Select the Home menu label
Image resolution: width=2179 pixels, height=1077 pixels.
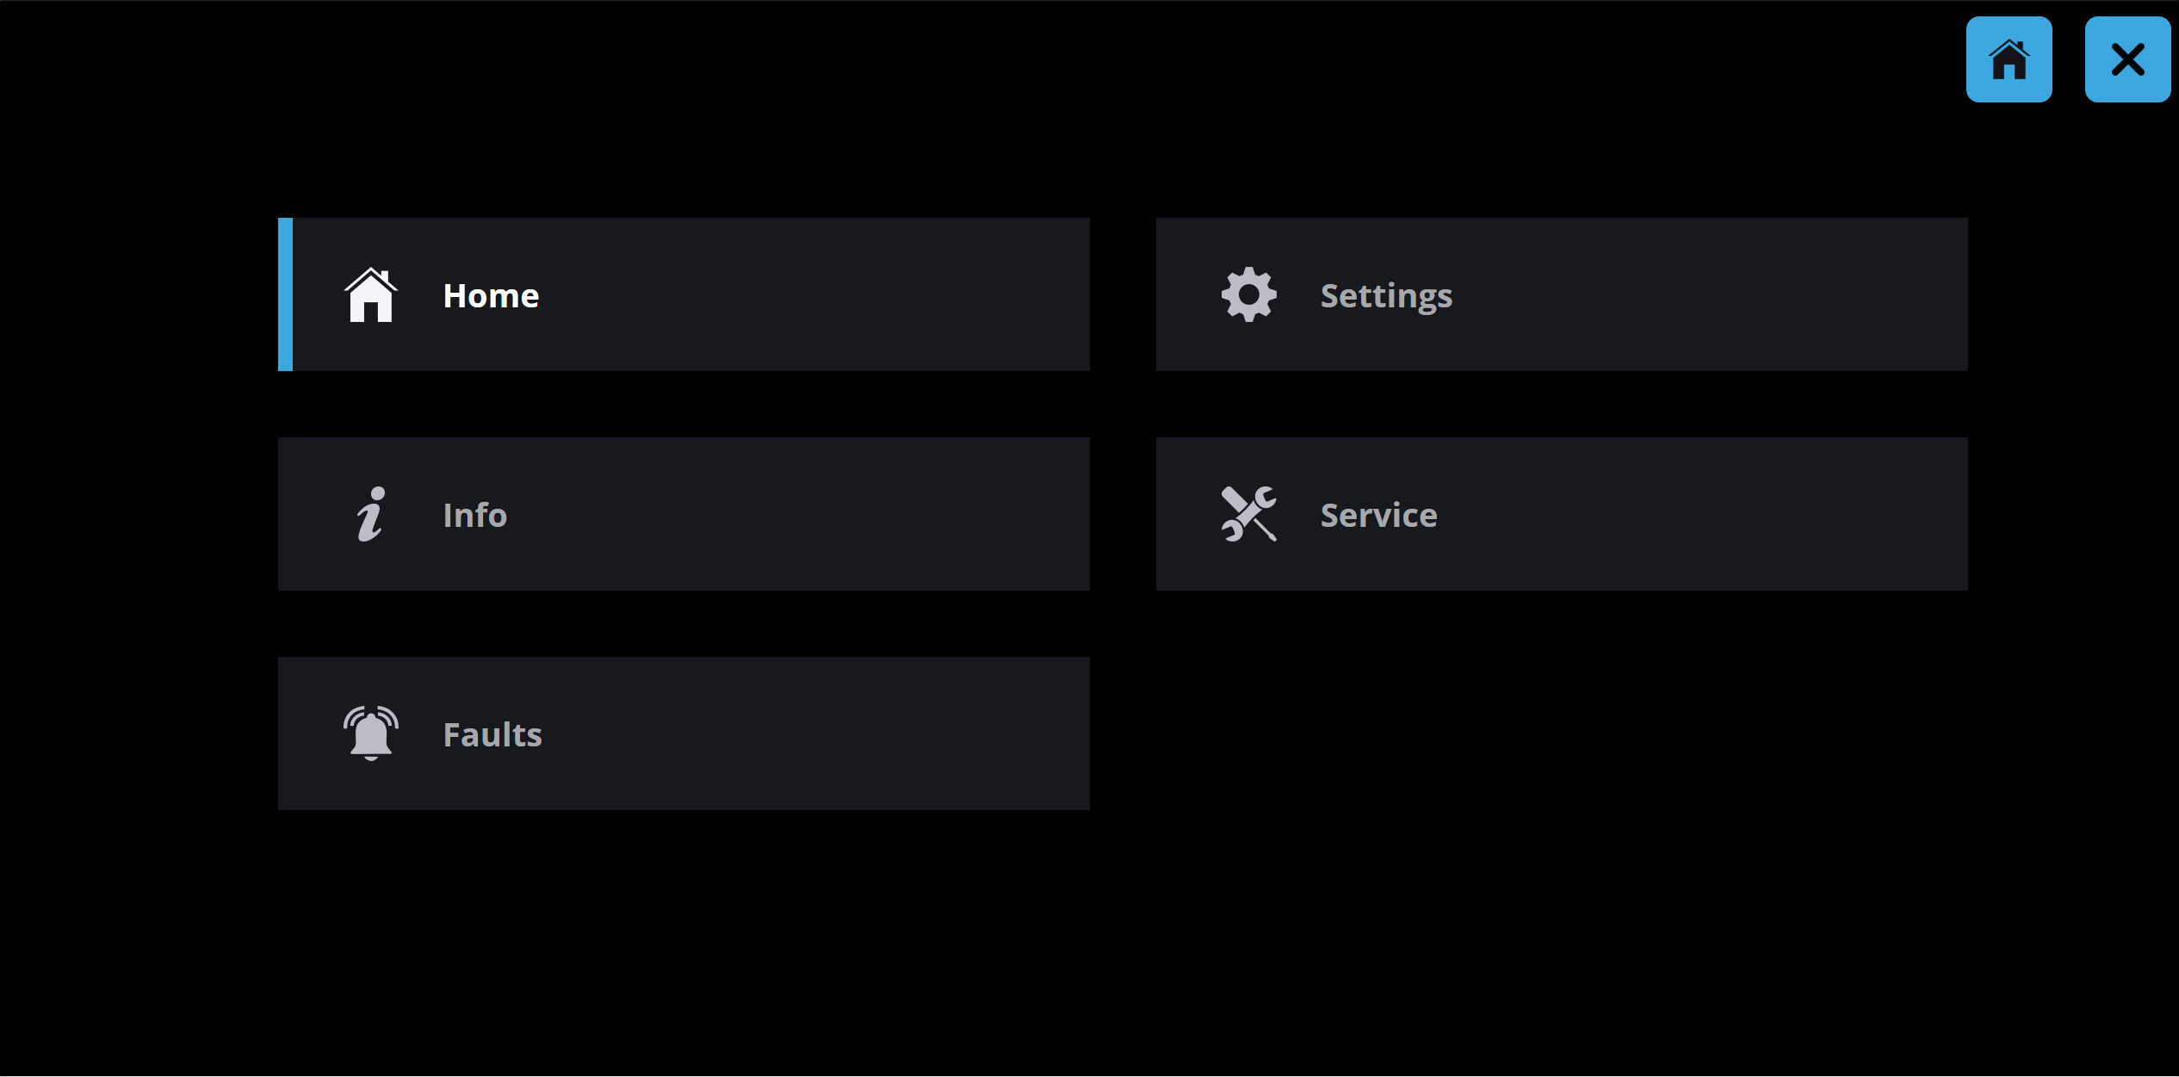[x=491, y=295]
